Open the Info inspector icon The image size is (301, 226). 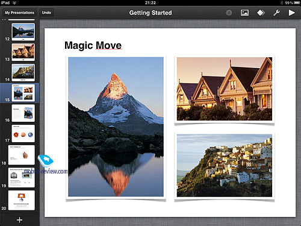click(229, 13)
